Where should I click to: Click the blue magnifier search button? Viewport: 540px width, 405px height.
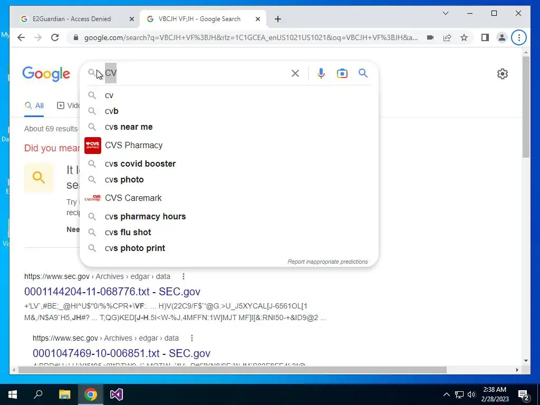(x=363, y=73)
